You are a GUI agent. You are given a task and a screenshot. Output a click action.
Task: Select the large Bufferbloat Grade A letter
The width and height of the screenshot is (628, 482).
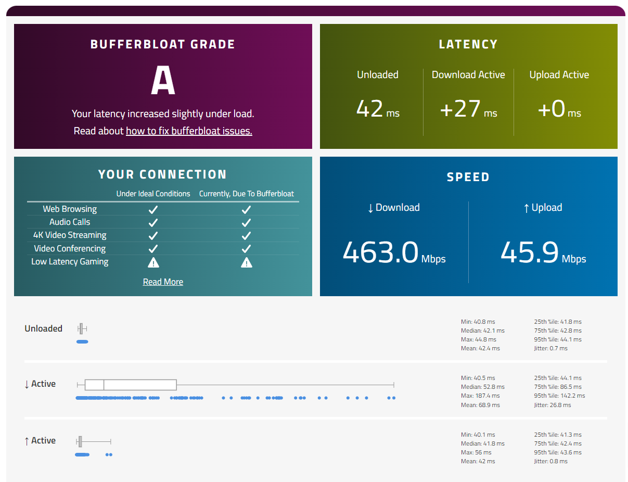tap(163, 82)
